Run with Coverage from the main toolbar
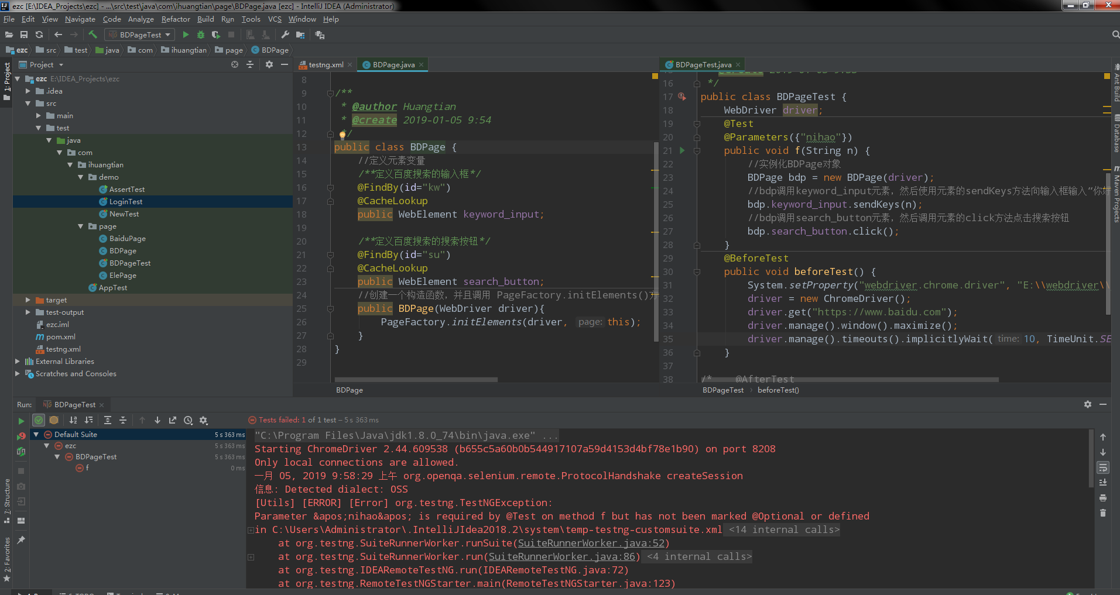Image resolution: width=1120 pixels, height=595 pixels. point(216,35)
